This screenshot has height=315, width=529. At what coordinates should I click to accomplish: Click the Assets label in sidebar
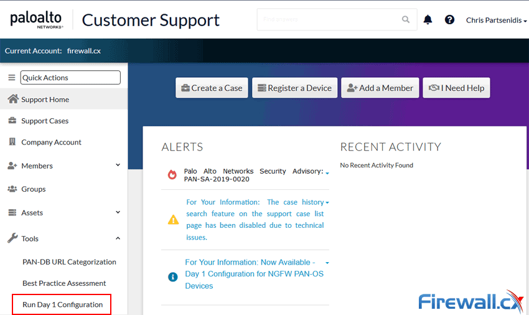click(x=32, y=213)
